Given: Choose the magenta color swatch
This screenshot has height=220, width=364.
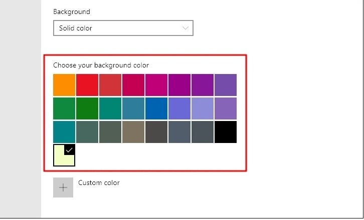Looking at the screenshot, I should [156, 85].
